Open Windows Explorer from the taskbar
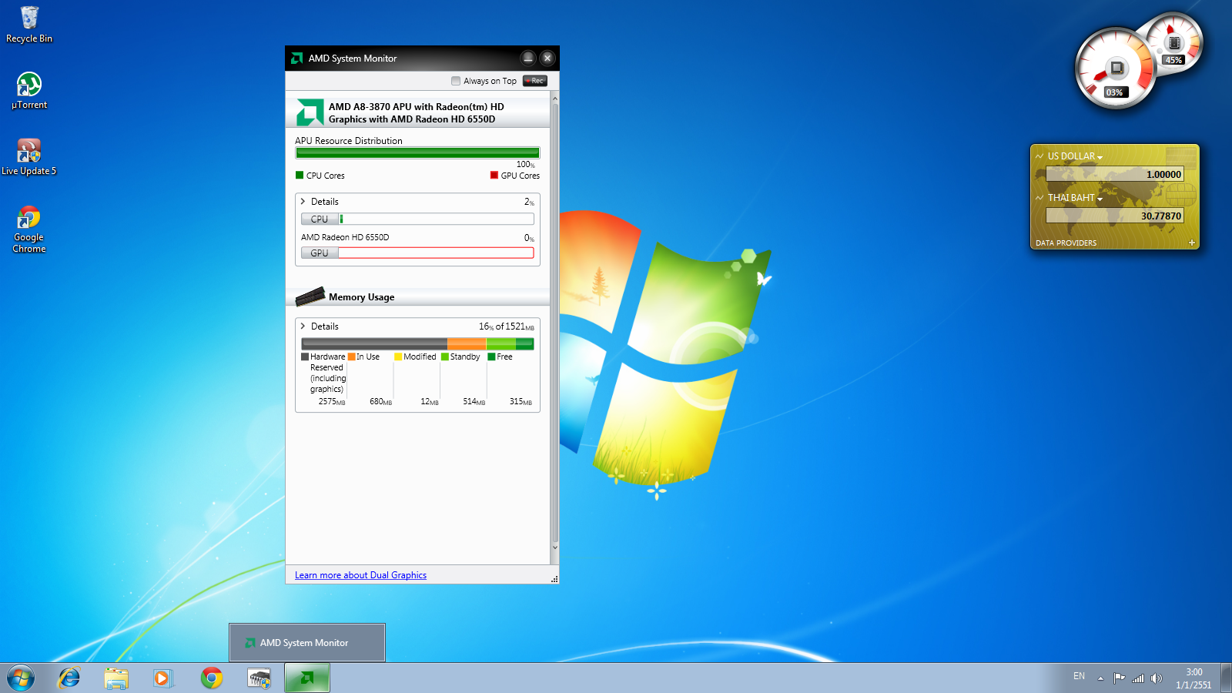This screenshot has width=1232, height=693. pyautogui.click(x=116, y=678)
